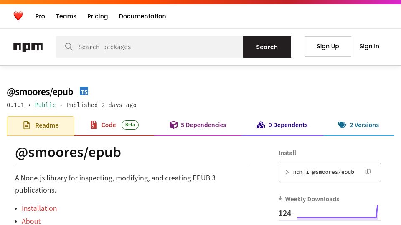Image resolution: width=401 pixels, height=225 pixels.
Task: Click the Sign In link
Action: pos(369,46)
